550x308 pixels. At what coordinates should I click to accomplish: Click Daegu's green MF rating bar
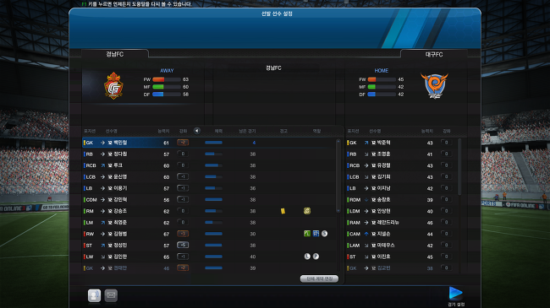point(382,87)
